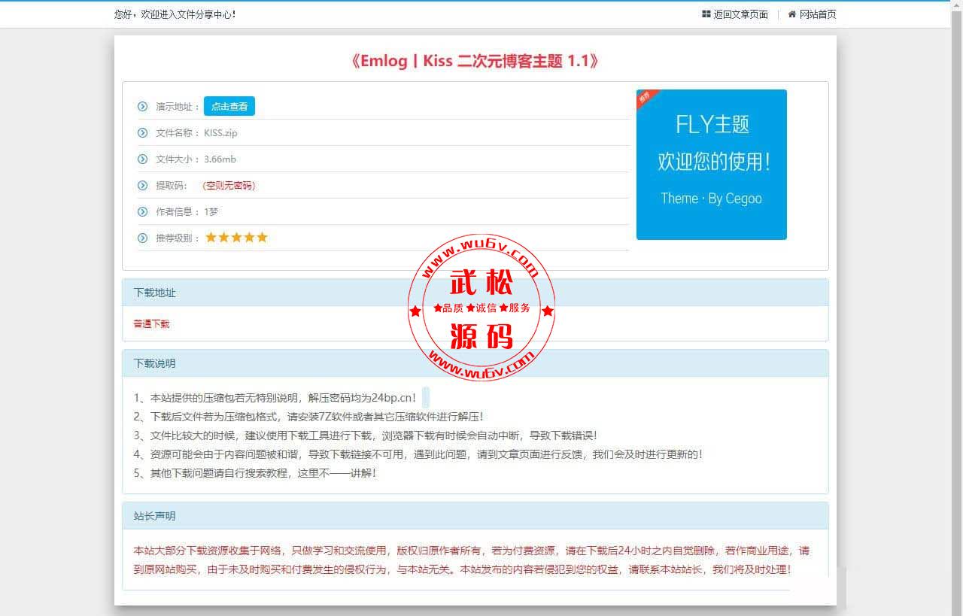The image size is (963, 616).
Task: Click the arrow icon beside 作者信息
Action: [142, 211]
